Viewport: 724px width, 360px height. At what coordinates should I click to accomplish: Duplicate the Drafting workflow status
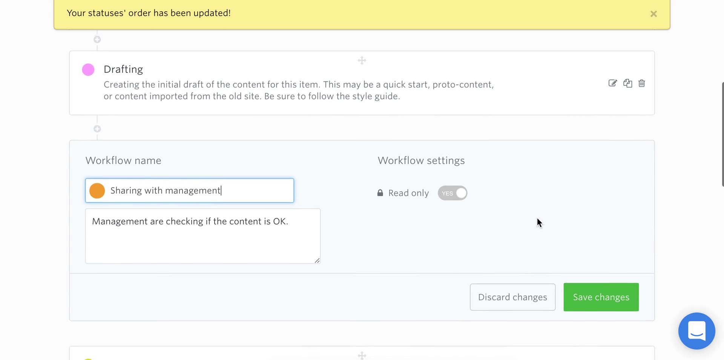pyautogui.click(x=627, y=83)
